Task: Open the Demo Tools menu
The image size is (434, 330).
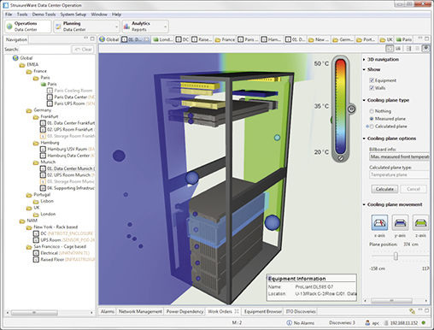Action: (x=44, y=15)
